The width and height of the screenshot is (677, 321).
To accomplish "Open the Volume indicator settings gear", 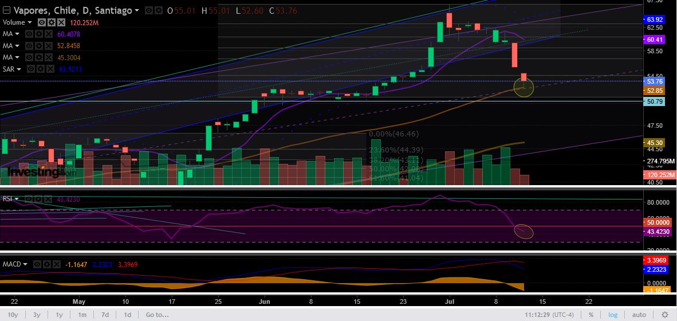I will point(52,22).
